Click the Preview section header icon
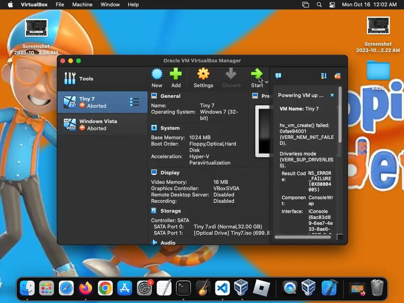The height and width of the screenshot is (303, 404). click(255, 96)
